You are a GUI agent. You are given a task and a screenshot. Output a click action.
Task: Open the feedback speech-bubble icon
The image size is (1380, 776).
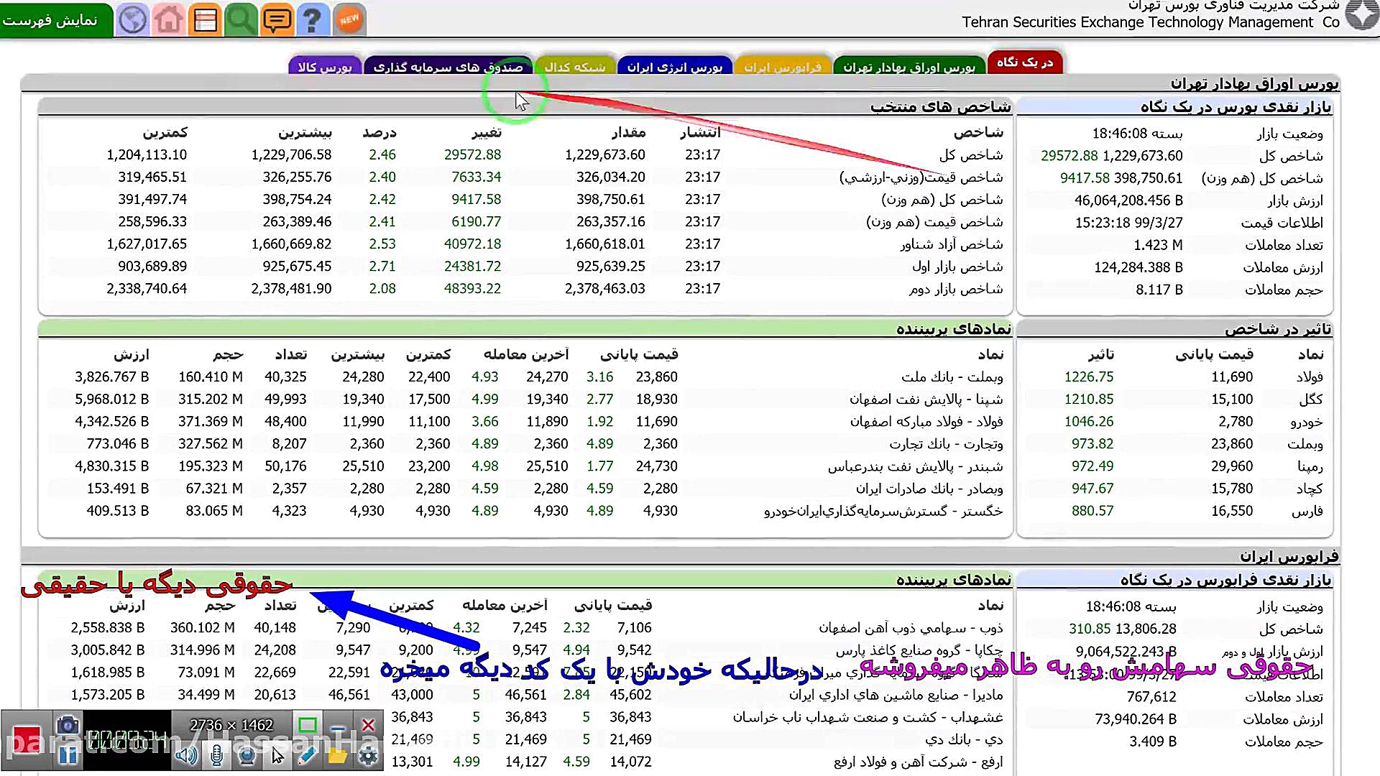point(277,19)
